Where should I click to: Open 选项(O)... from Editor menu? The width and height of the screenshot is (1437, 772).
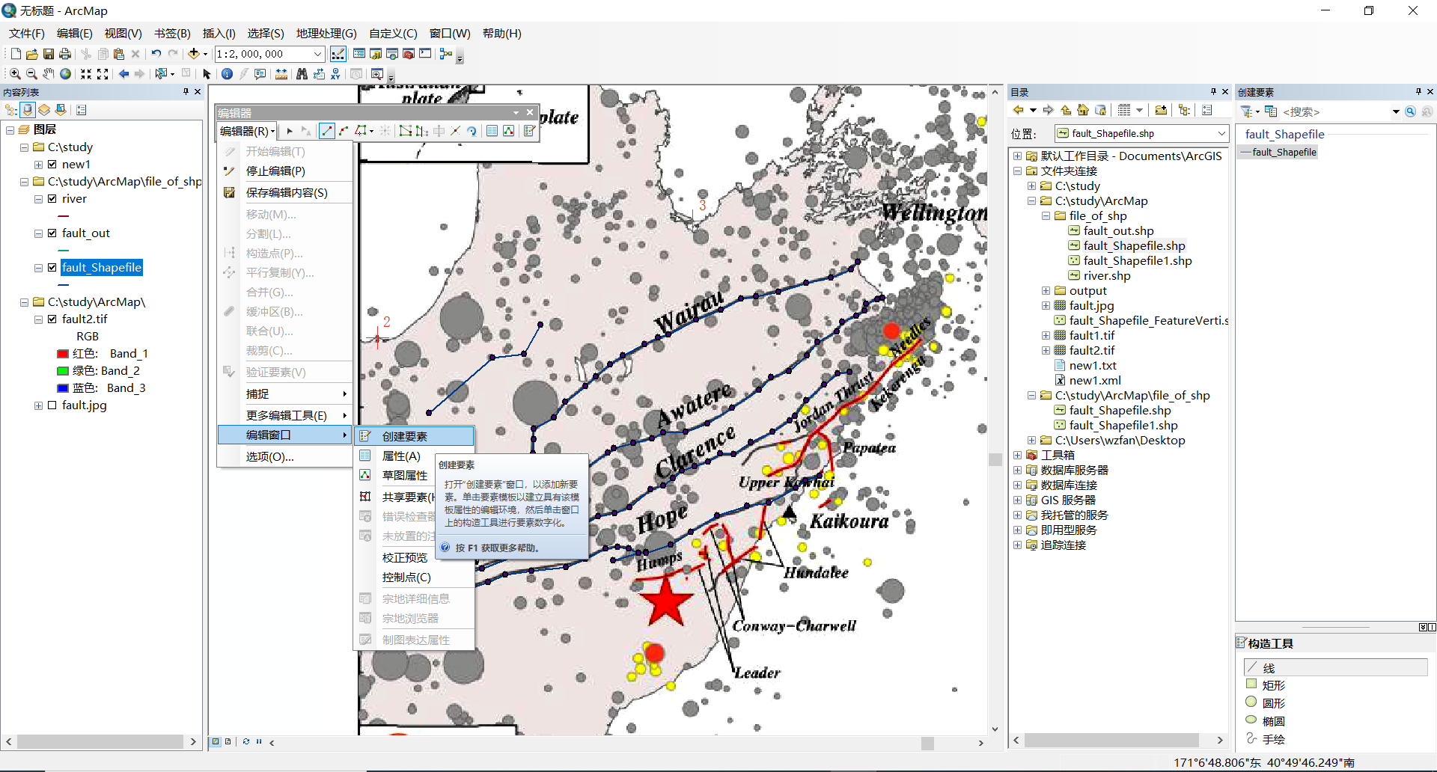pos(285,457)
